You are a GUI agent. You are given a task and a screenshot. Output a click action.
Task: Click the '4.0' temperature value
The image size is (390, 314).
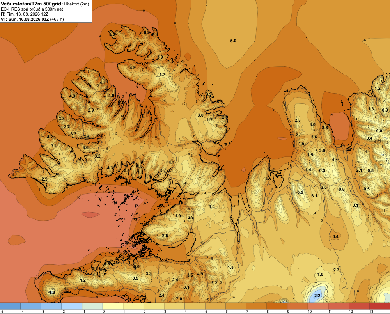(111, 96)
